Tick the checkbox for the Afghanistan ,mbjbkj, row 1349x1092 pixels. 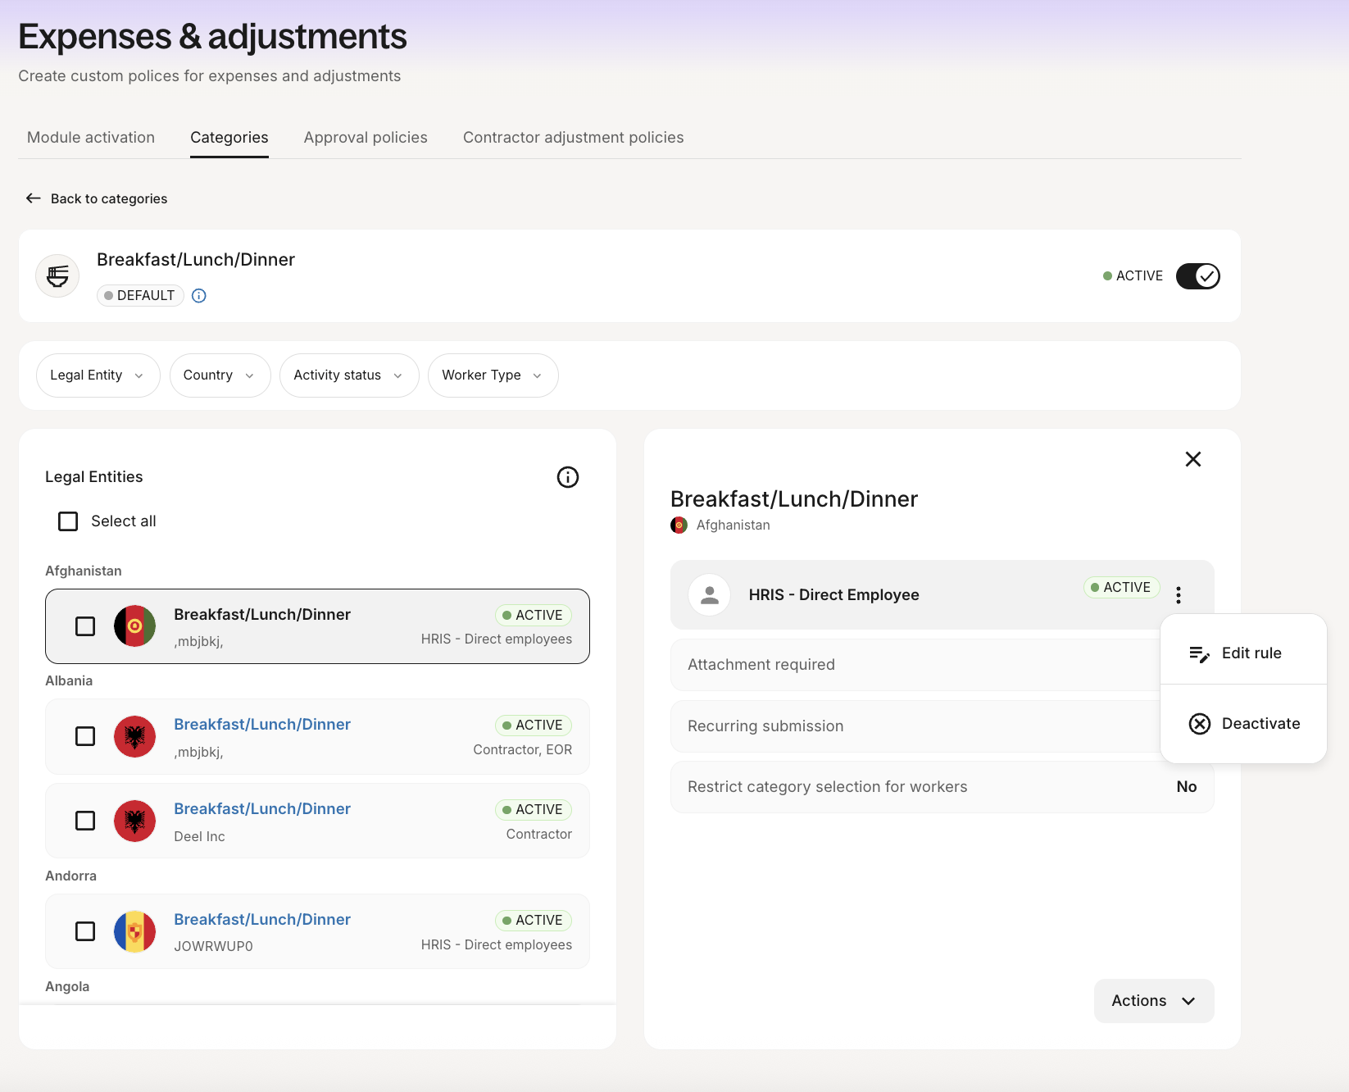[x=85, y=626]
